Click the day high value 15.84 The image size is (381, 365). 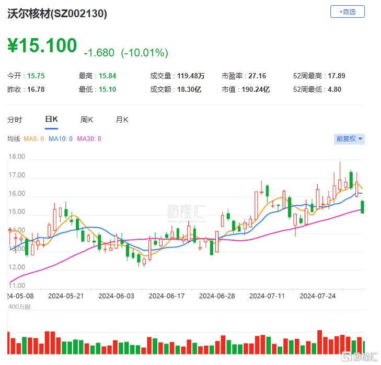click(x=107, y=76)
